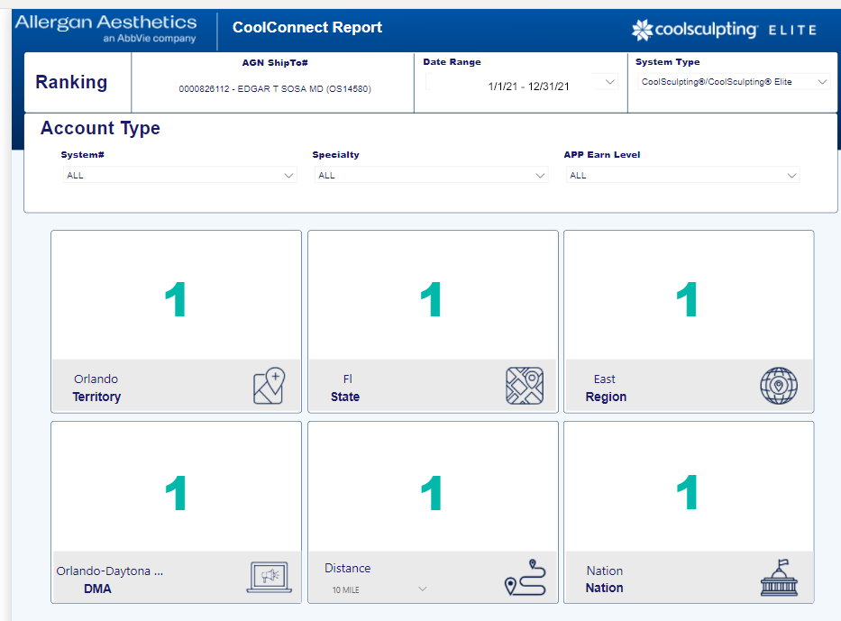The image size is (841, 621).
Task: Expand the System Type dropdown
Action: [x=733, y=82]
